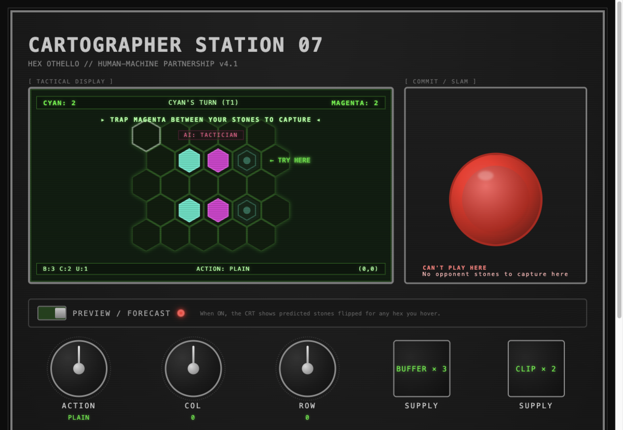This screenshot has height=430, width=623.
Task: Click the upper cyan stone
Action: [x=189, y=161]
